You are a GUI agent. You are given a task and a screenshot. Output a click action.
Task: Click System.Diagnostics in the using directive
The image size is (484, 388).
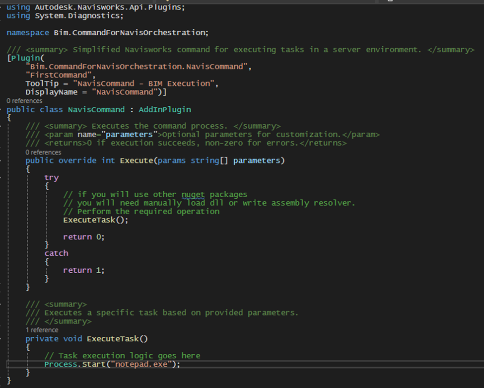point(78,16)
